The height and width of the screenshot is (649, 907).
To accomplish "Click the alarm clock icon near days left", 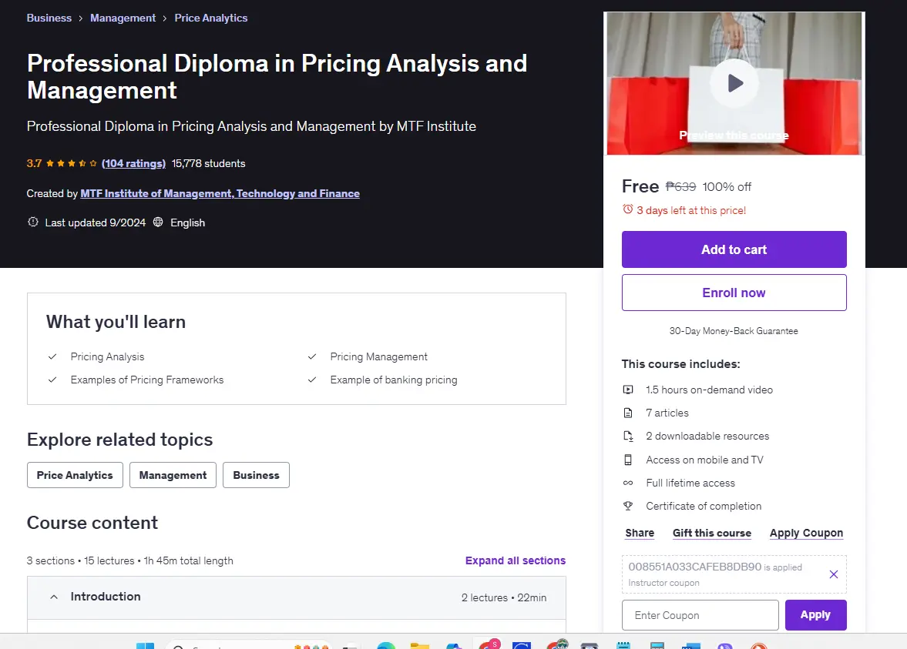I will (x=627, y=209).
